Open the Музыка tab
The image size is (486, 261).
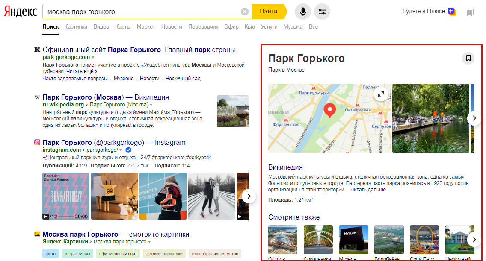pos(293,26)
